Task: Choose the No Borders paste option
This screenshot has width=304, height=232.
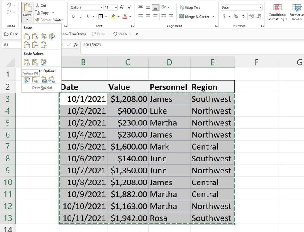Action: pos(27,45)
